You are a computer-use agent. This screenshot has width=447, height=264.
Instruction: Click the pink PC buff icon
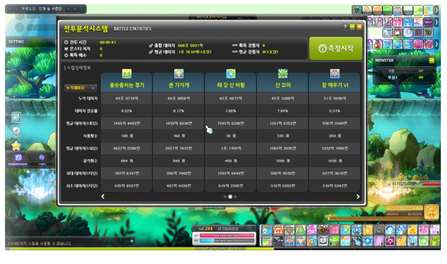(398, 22)
